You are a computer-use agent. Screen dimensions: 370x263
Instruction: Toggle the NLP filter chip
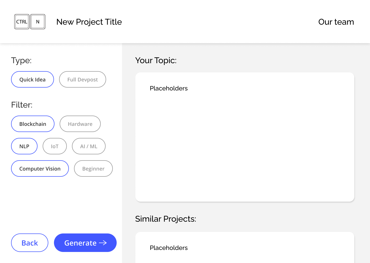(24, 146)
